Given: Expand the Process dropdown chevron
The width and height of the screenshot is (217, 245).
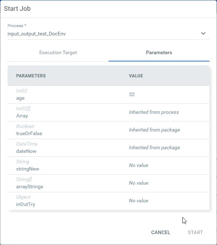Looking at the screenshot, I should 203,34.
